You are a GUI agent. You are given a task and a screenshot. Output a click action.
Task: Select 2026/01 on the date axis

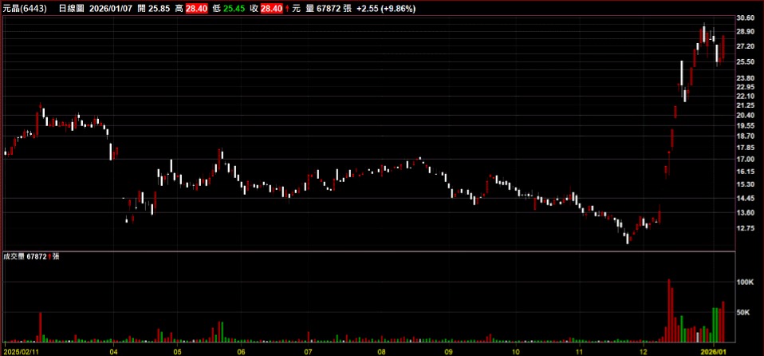pyautogui.click(x=715, y=350)
